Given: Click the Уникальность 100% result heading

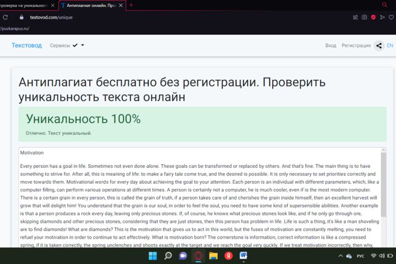Looking at the screenshot, I should click(x=84, y=119).
